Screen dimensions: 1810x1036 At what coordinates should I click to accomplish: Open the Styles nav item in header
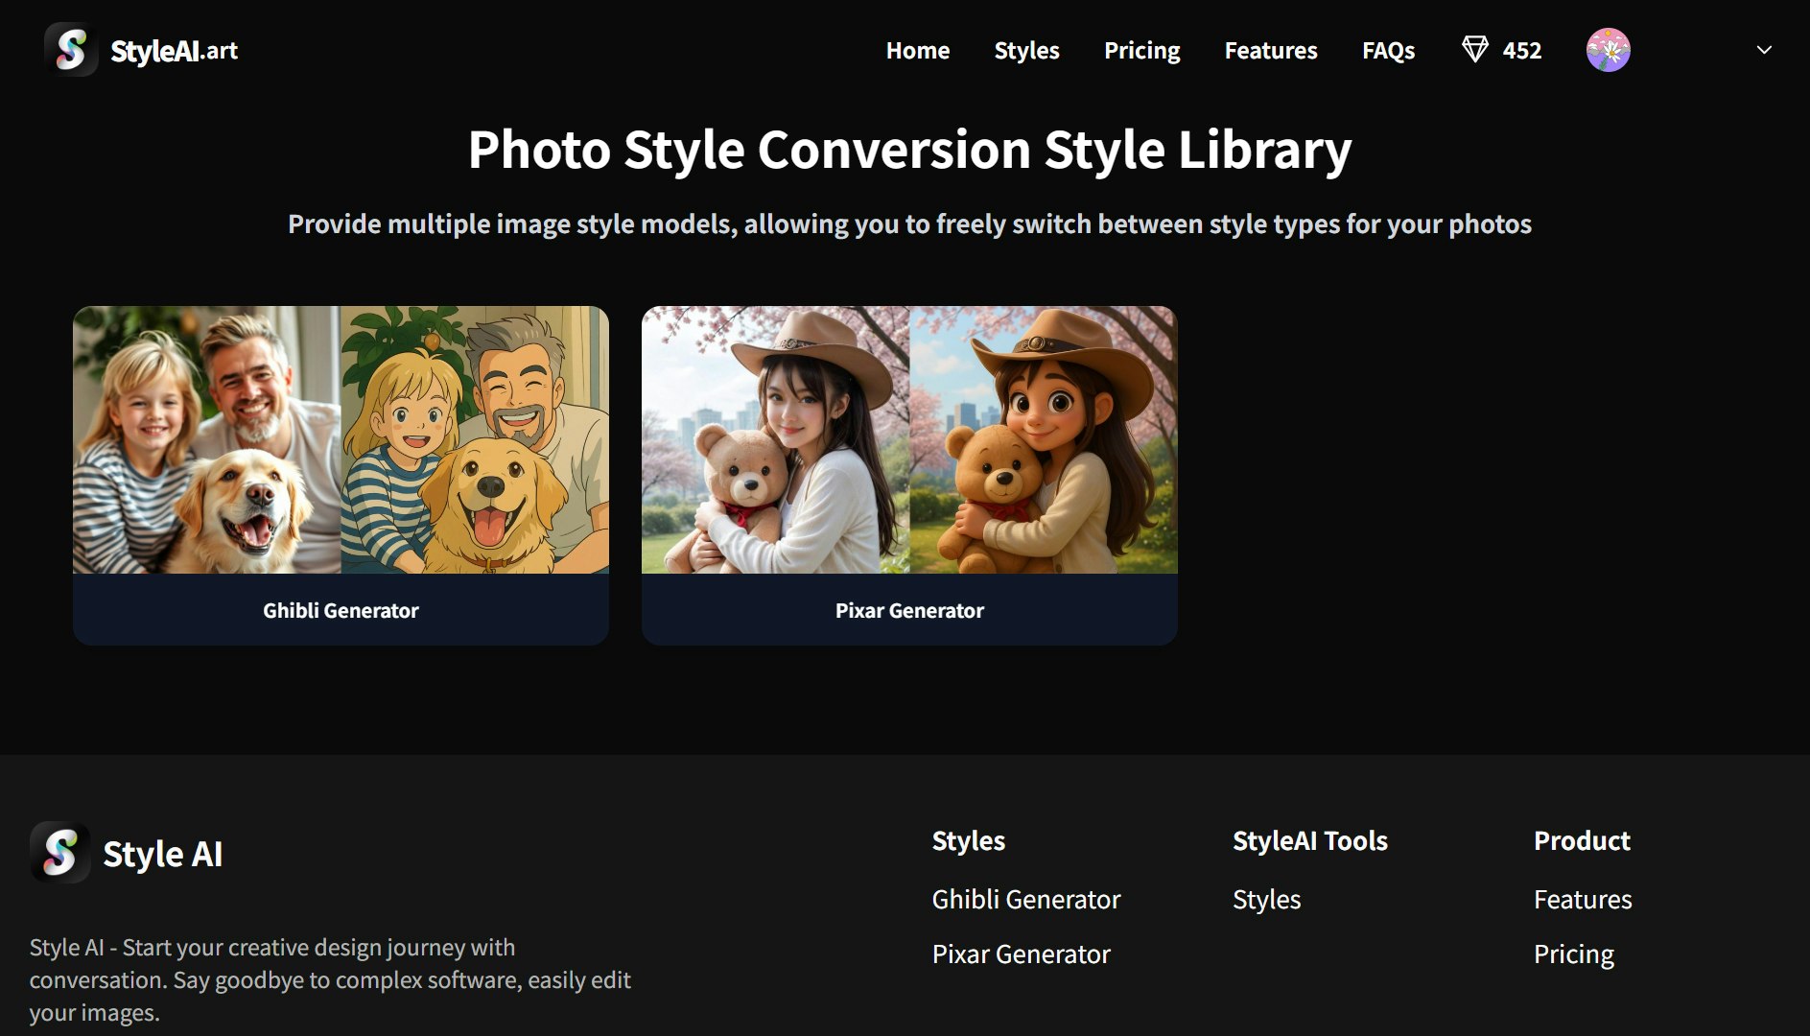(1026, 50)
